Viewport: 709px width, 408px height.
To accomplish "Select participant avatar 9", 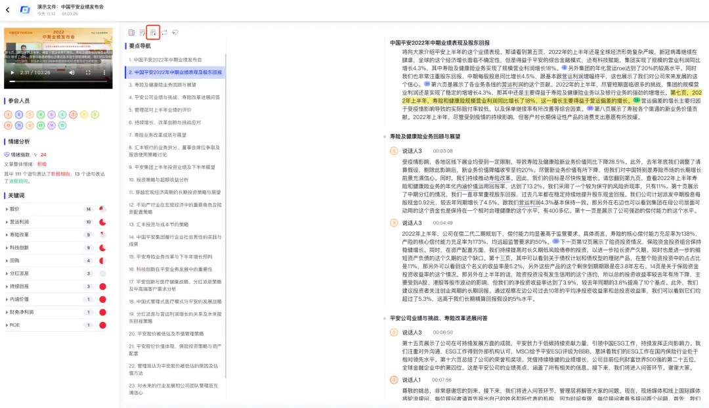I will tap(95, 114).
